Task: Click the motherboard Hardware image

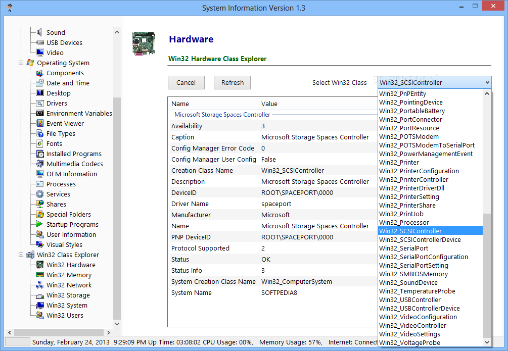Action: click(144, 44)
